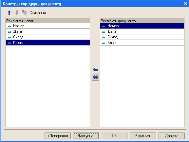Select Склад in Реквізити документа list
This screenshot has width=189, height=142.
(x=142, y=37)
